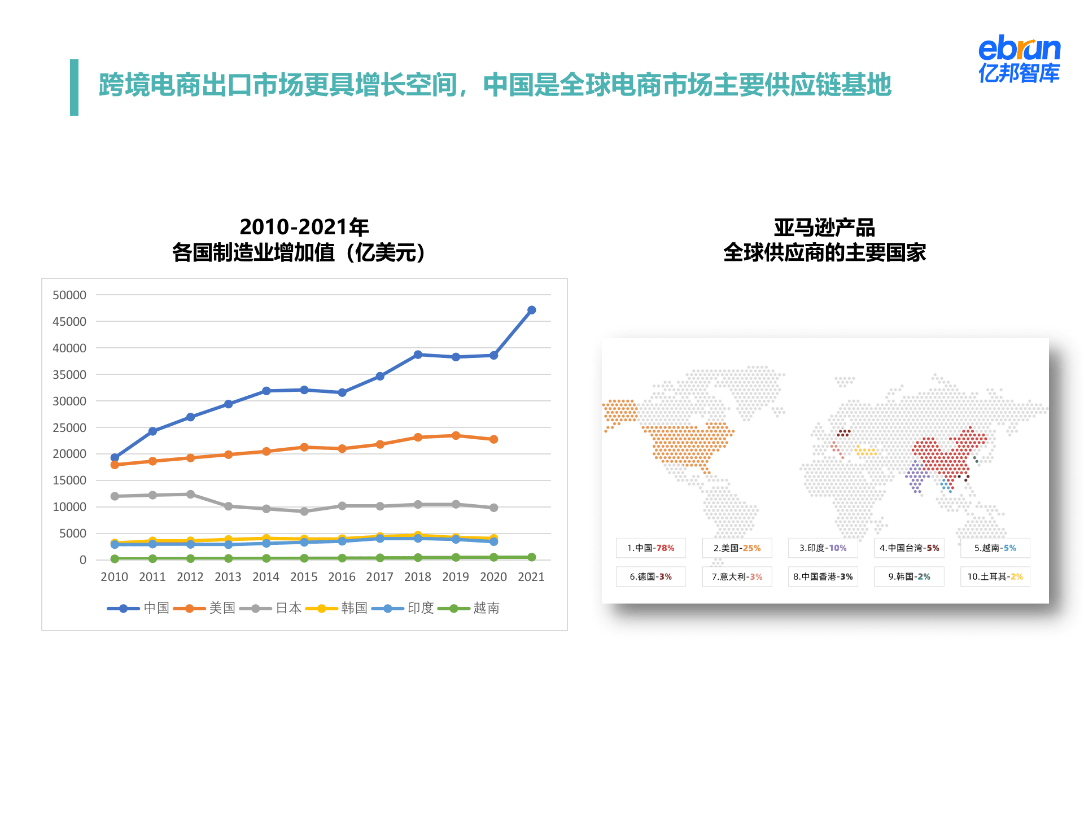Click the 6.德国-3% label
This screenshot has width=1084, height=813.
tap(650, 576)
